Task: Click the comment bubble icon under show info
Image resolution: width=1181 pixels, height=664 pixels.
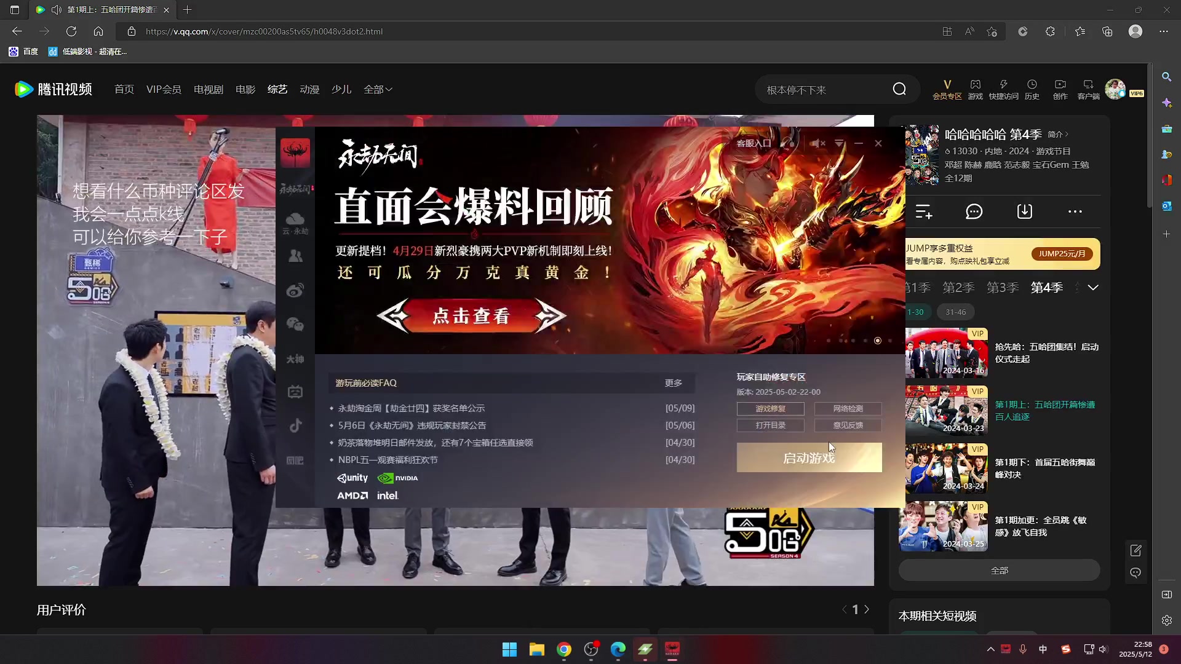Action: click(974, 212)
